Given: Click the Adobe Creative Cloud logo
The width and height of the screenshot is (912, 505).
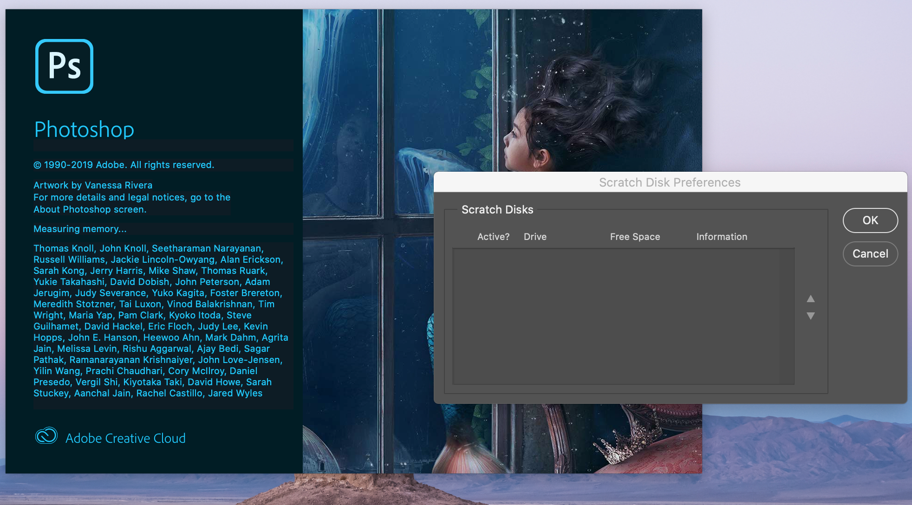Looking at the screenshot, I should coord(46,438).
